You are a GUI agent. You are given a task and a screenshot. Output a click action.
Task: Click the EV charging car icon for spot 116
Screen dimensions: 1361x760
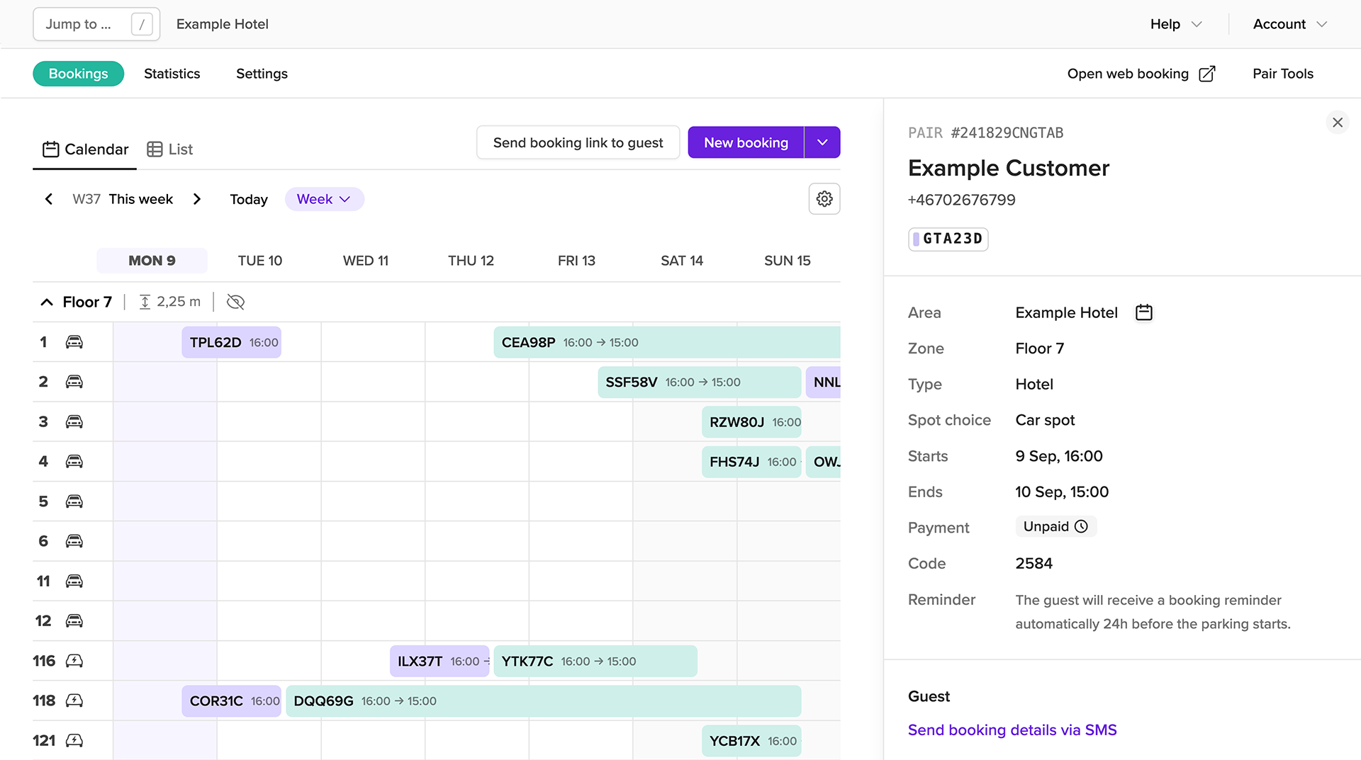pos(74,661)
